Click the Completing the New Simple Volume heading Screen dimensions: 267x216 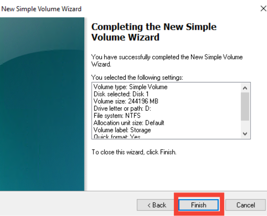coord(154,32)
